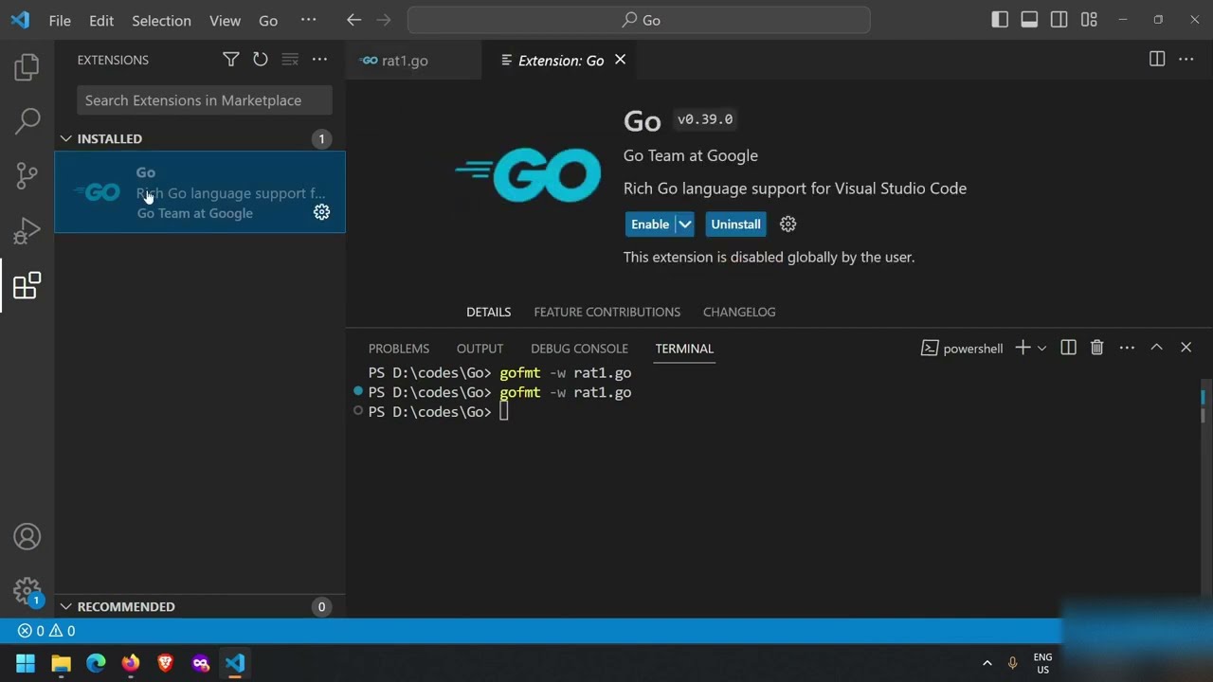Screen dimensions: 1213x682
Task: Open editor more actions menu
Action: point(1186,60)
